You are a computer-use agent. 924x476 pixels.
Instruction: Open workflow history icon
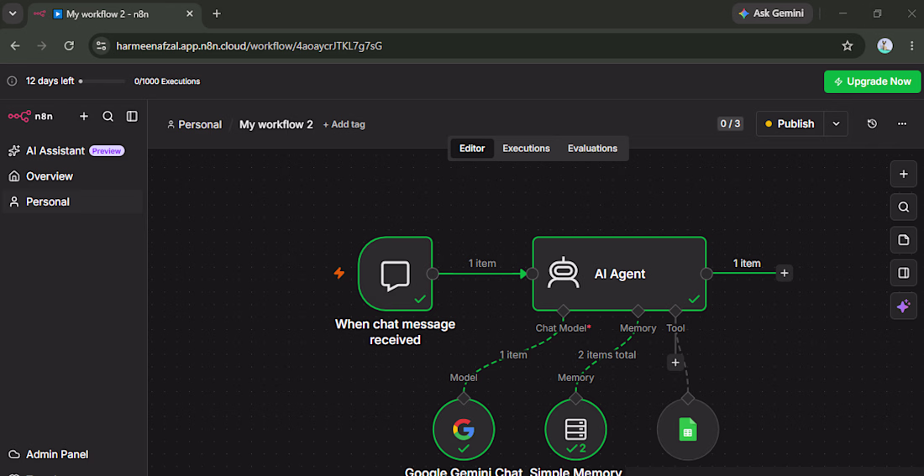(872, 123)
